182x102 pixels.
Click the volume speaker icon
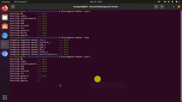[169, 2]
